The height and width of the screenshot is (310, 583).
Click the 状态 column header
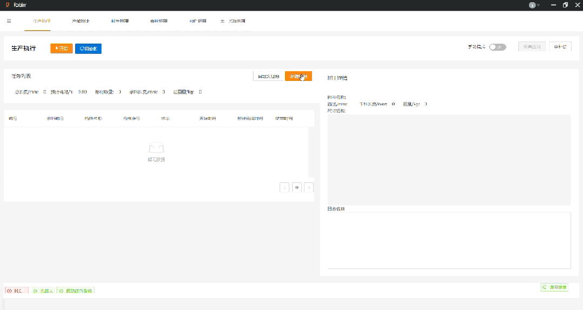165,118
